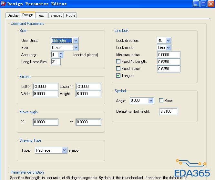215x180 pixels.
Task: Decrease Accuracy with the down arrow
Action: coord(61,56)
